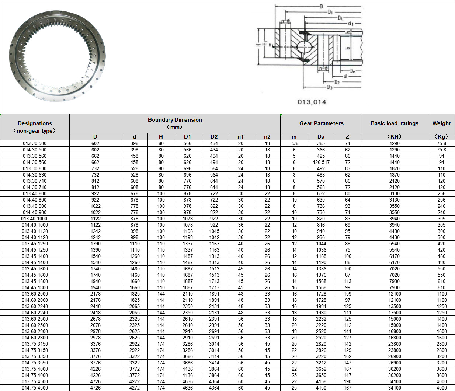The width and height of the screenshot is (455, 391).
Task: Select designation cell 013.30.500
Action: pyautogui.click(x=35, y=143)
